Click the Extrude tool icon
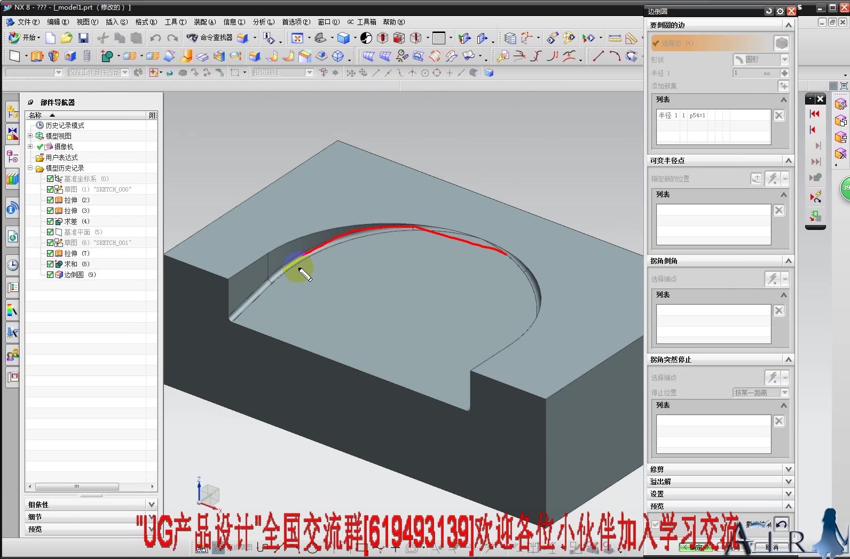 click(x=37, y=56)
